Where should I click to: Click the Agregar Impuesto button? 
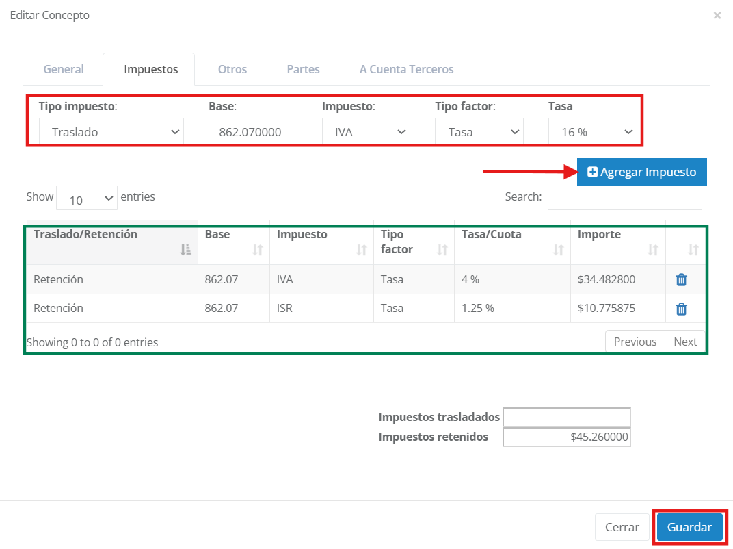coord(641,172)
